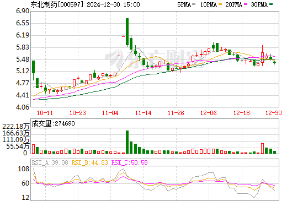Click the stock title 东北制药[000597]

pos(57,4)
